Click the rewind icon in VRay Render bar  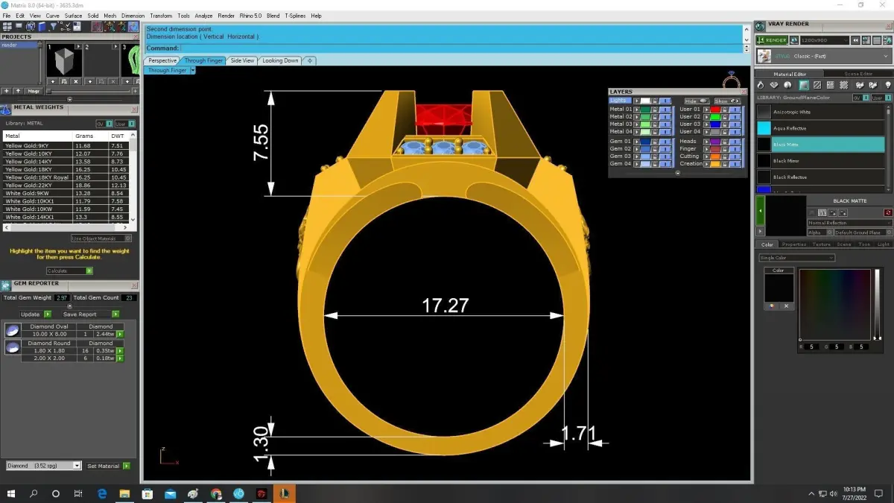coord(855,40)
